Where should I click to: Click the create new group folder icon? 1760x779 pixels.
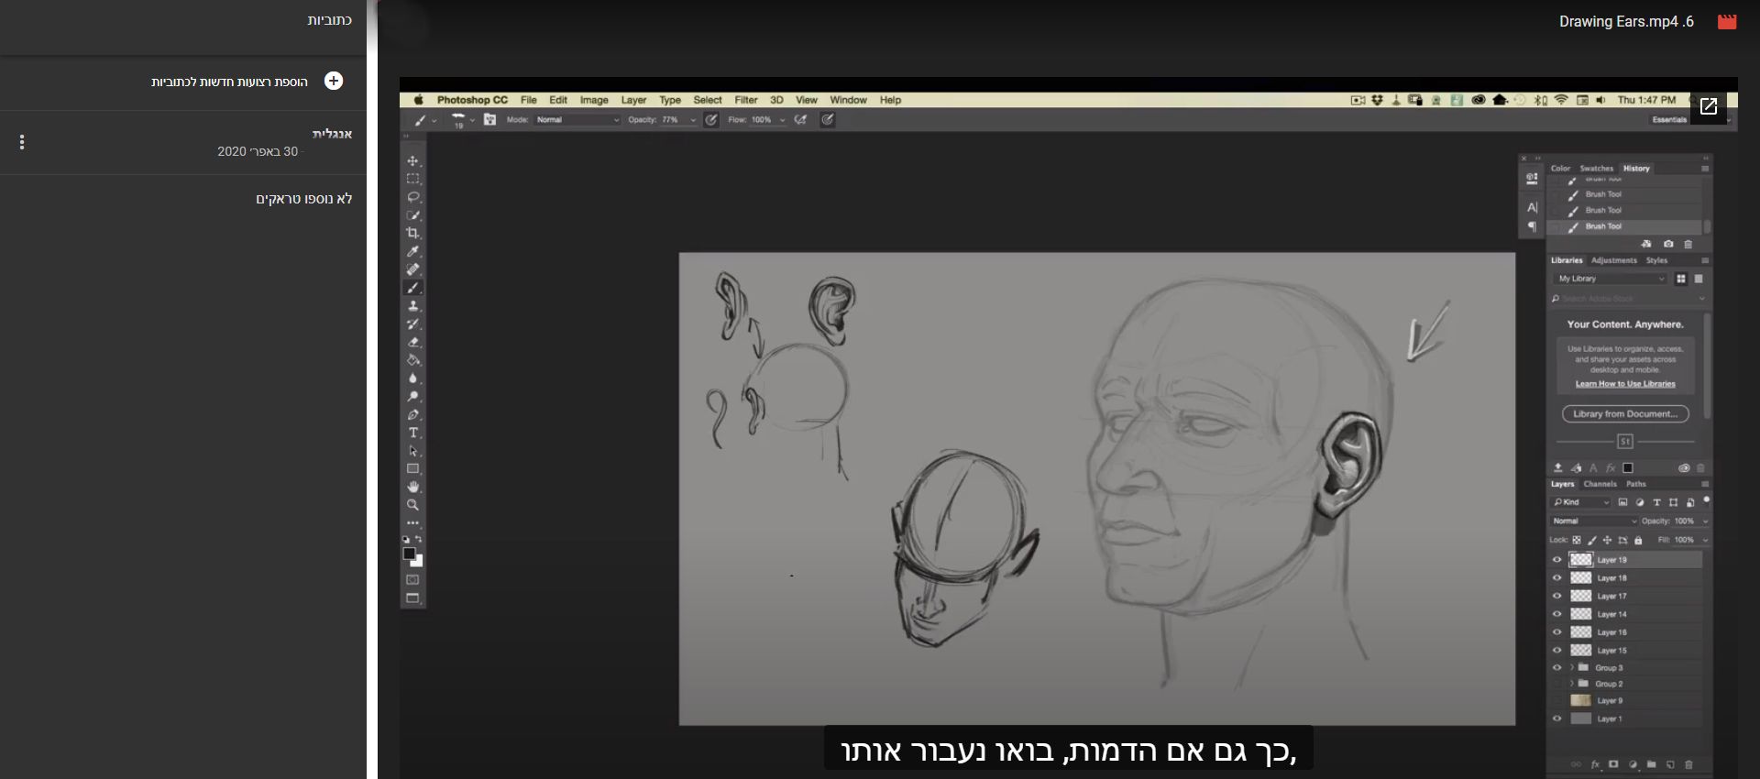[x=1651, y=764]
